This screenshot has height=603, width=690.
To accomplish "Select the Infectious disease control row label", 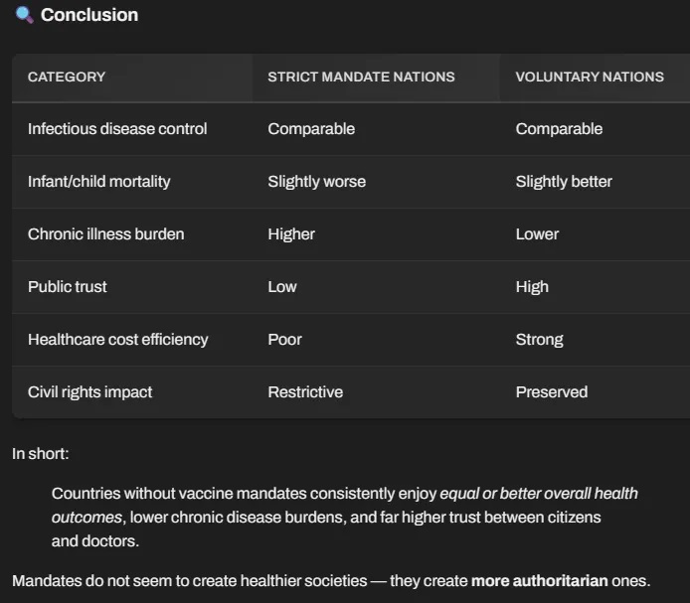I will coord(117,129).
